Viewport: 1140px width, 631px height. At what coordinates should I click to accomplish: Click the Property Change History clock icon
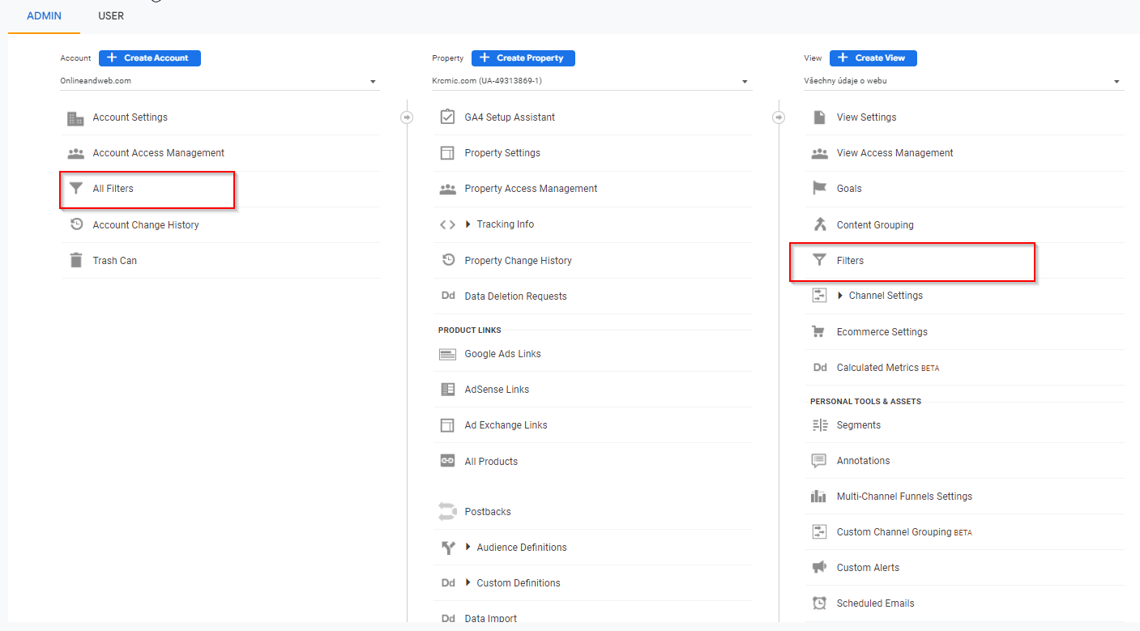click(x=448, y=260)
